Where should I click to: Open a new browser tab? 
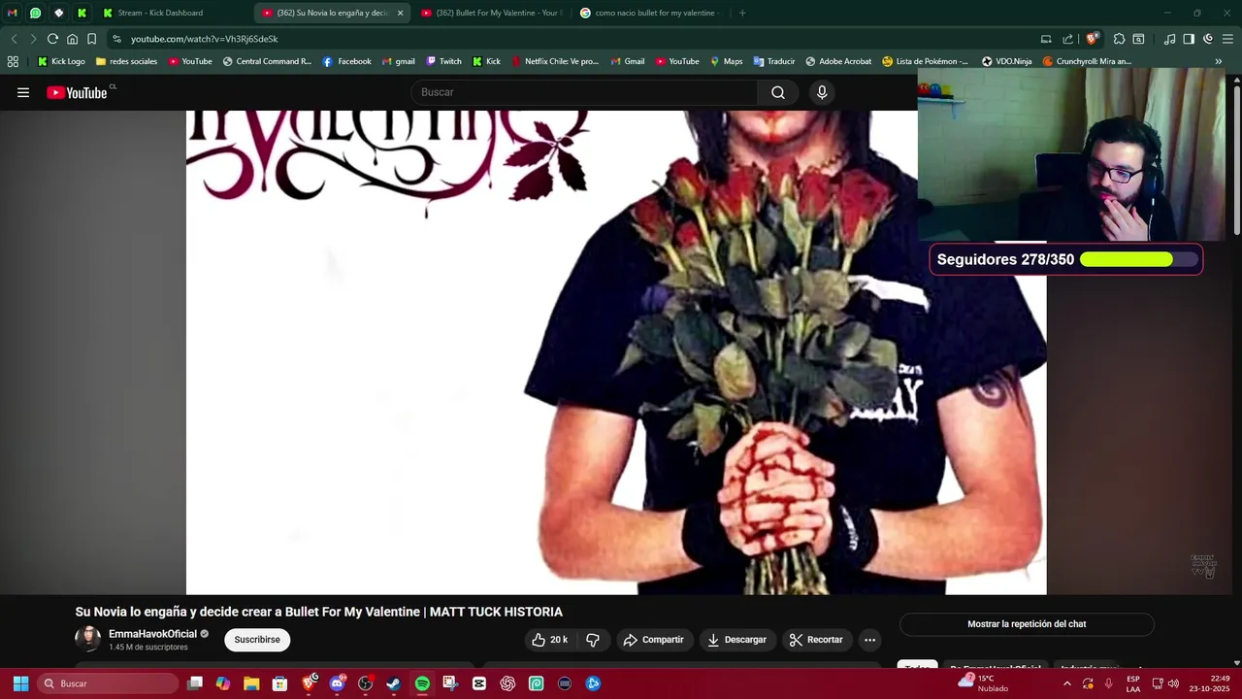(x=742, y=13)
